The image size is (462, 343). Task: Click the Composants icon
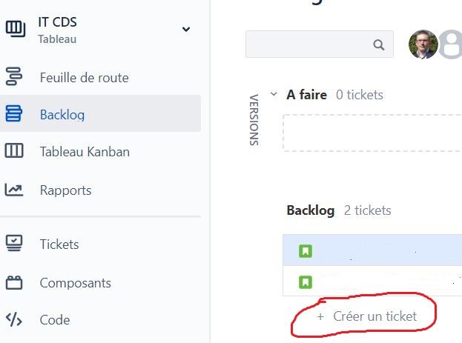[x=14, y=282]
